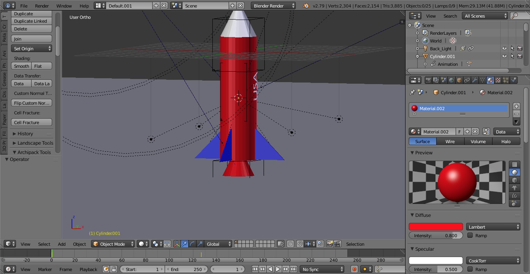Screen dimensions: 530x274
Task: Toggle Back_Light visibility eye icon
Action: pyautogui.click(x=504, y=48)
